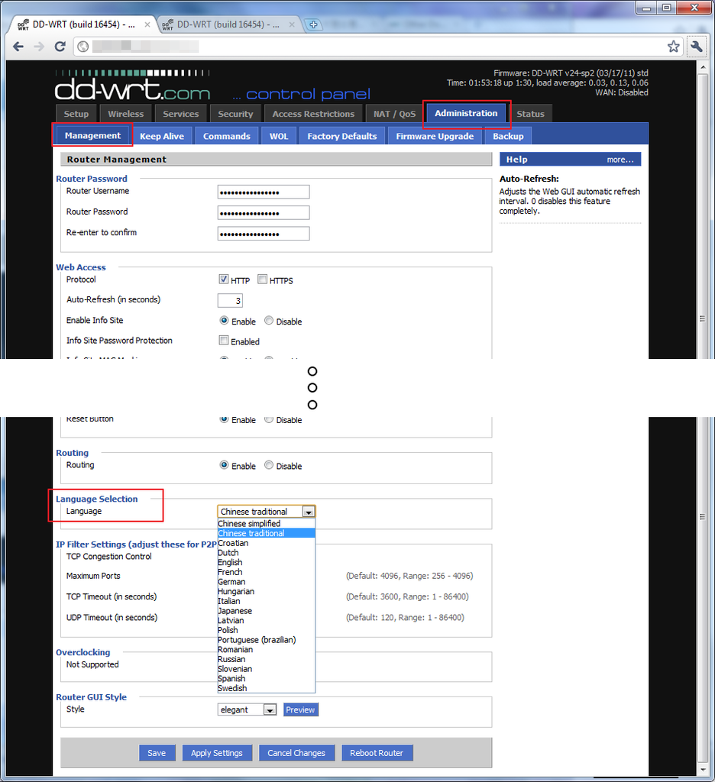Select Disable for Enable Info Site
The width and height of the screenshot is (715, 782).
coord(269,321)
